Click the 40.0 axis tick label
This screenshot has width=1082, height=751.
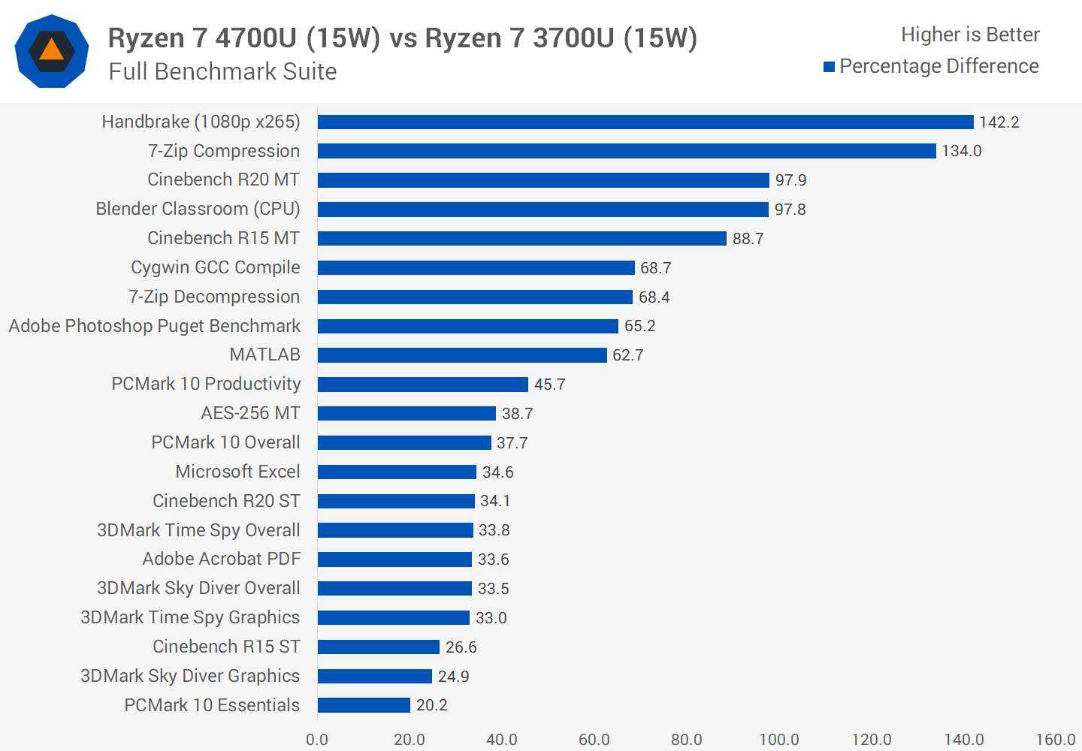click(502, 740)
